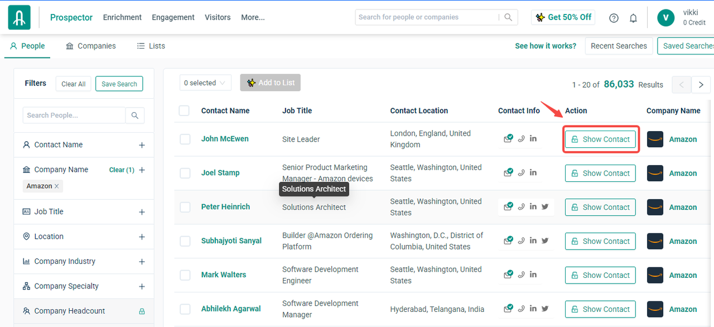Image resolution: width=714 pixels, height=327 pixels.
Task: Select all contacts with header checkbox
Action: (x=184, y=110)
